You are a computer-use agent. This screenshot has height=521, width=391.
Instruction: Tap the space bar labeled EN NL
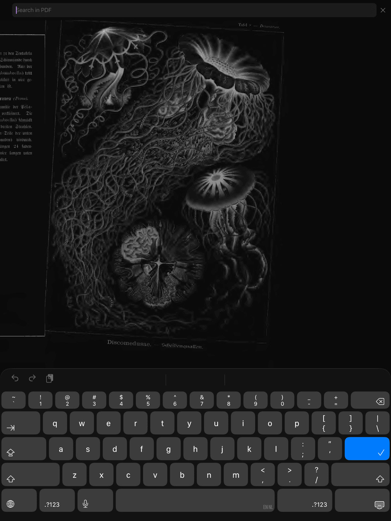[195, 500]
